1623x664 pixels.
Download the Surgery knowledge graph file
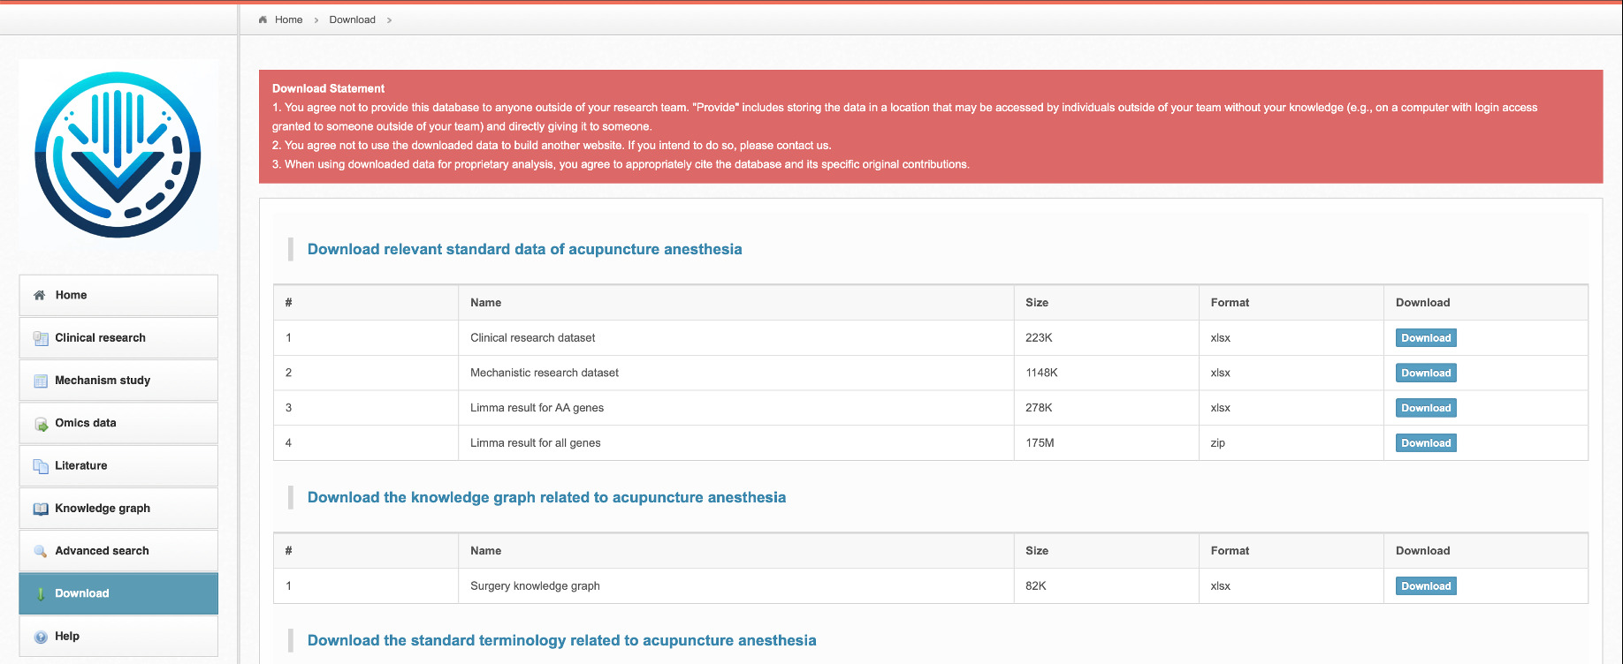pyautogui.click(x=1425, y=586)
